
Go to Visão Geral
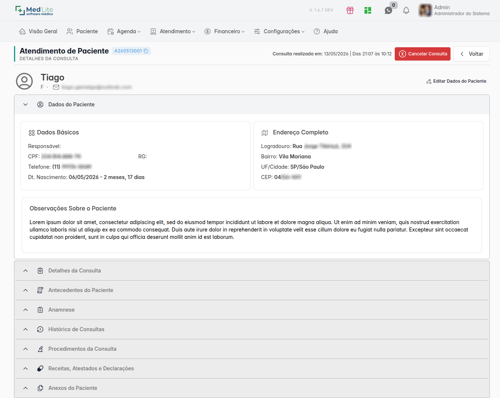coord(38,31)
